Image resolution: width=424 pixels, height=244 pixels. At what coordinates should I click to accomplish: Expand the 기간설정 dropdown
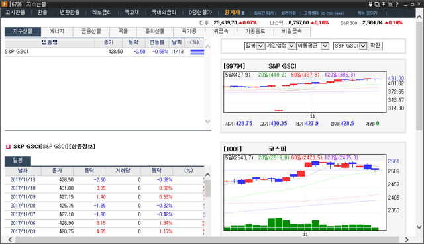tap(280, 46)
